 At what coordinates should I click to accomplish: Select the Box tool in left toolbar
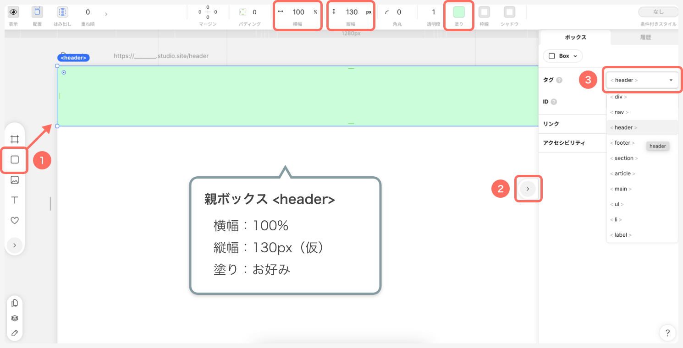pyautogui.click(x=15, y=159)
